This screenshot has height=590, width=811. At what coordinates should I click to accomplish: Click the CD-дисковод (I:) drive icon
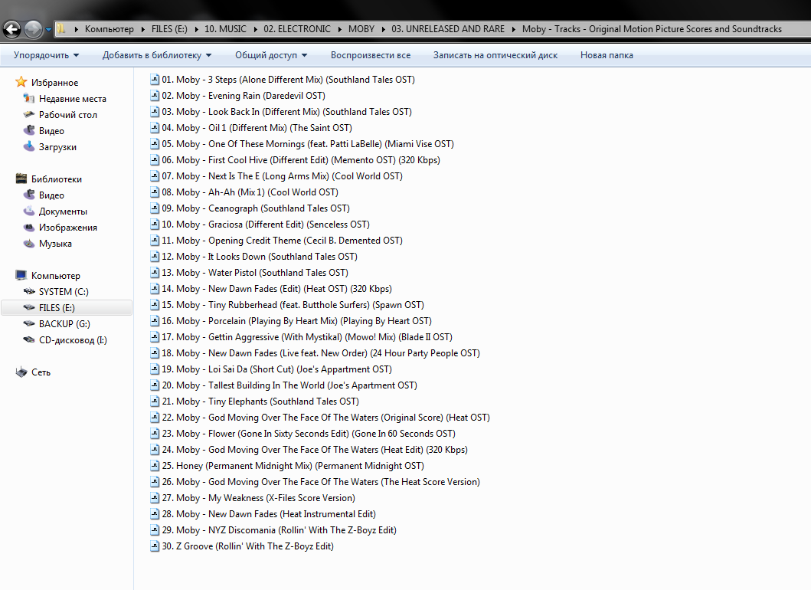29,339
